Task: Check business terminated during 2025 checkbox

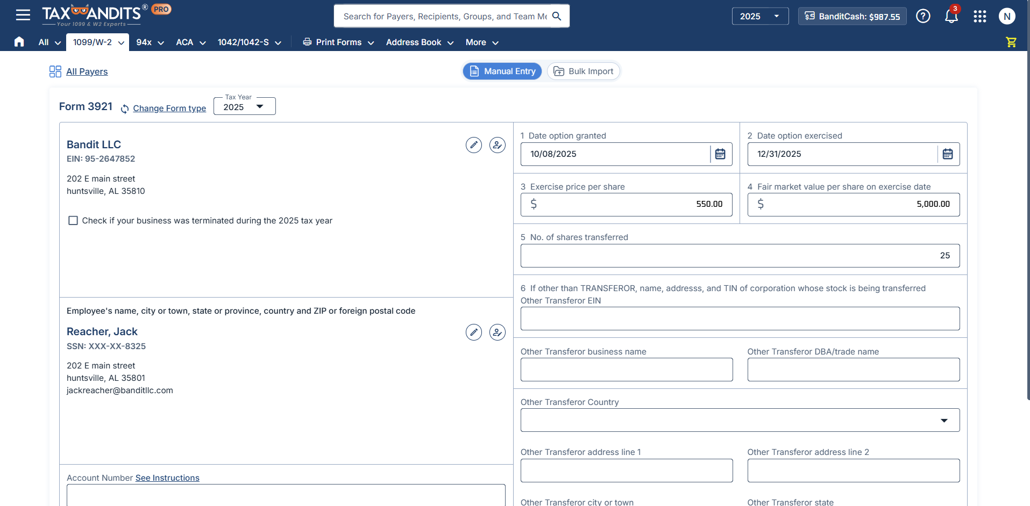Action: coord(73,221)
